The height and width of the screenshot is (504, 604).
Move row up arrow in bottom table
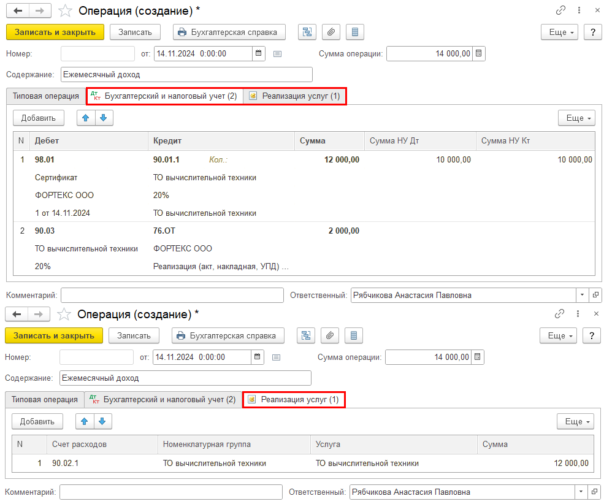[85, 421]
